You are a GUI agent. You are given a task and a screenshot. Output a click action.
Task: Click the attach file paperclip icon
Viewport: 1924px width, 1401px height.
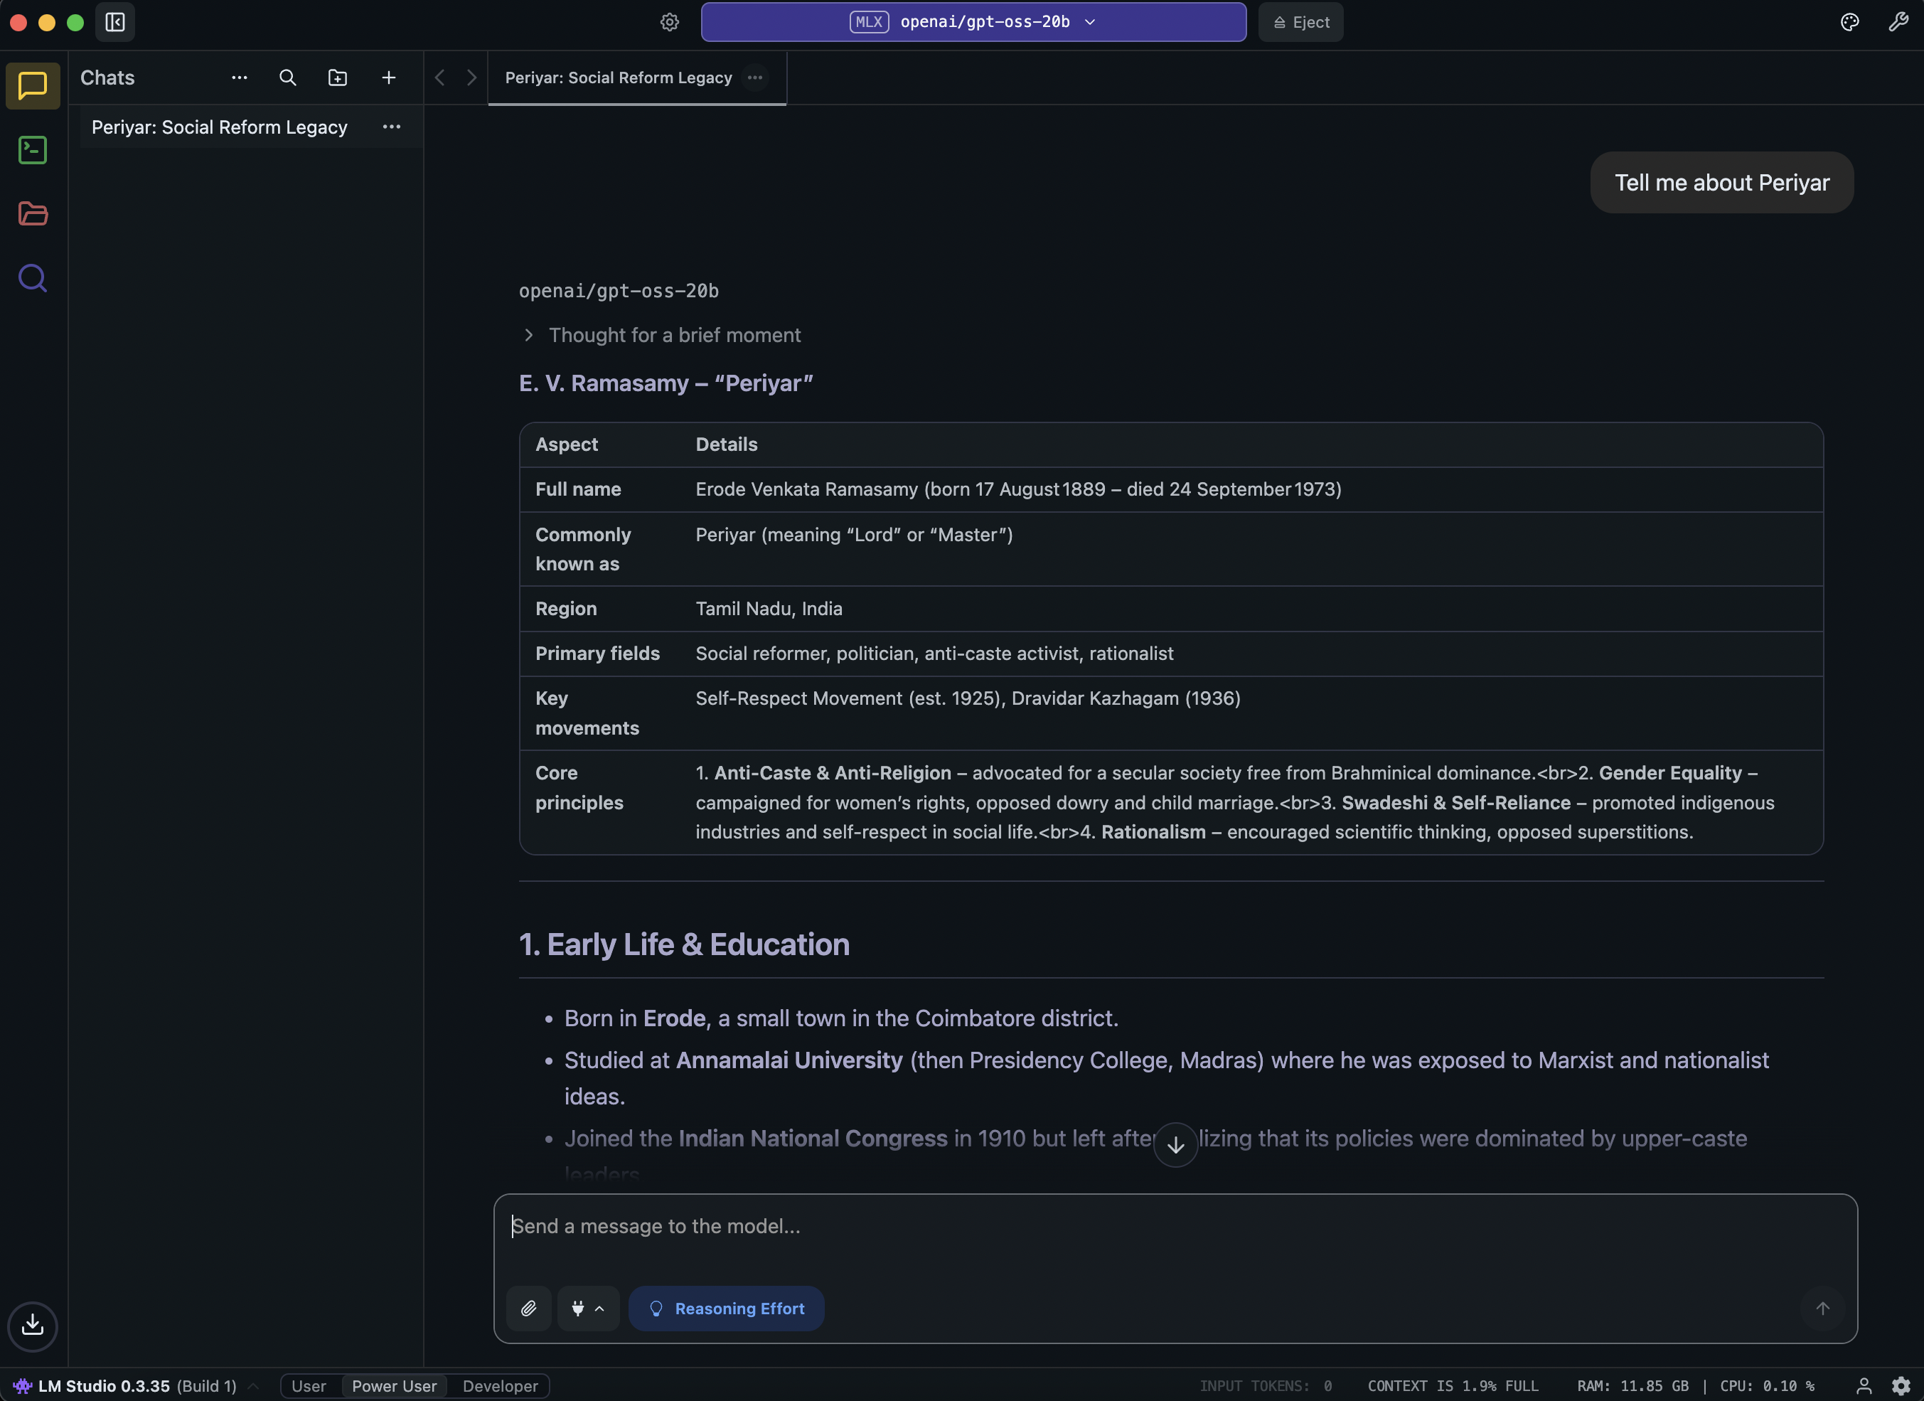click(x=528, y=1309)
